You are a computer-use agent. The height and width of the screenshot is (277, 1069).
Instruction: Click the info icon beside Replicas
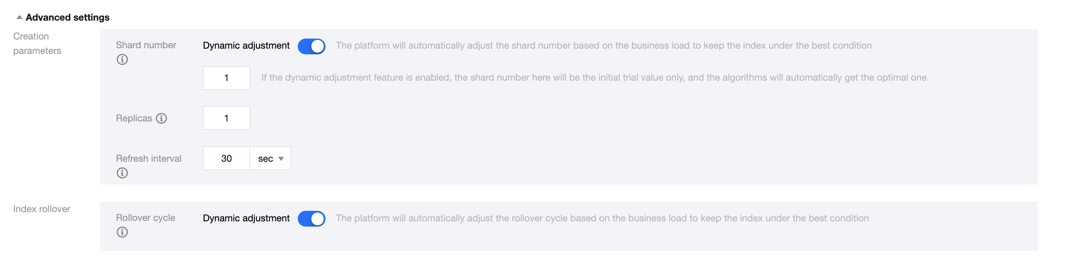click(x=162, y=118)
